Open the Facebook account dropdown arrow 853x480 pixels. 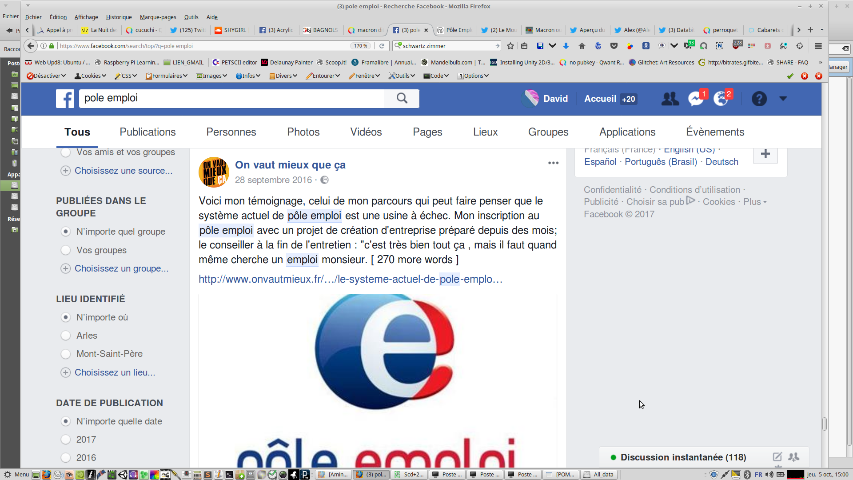tap(783, 99)
